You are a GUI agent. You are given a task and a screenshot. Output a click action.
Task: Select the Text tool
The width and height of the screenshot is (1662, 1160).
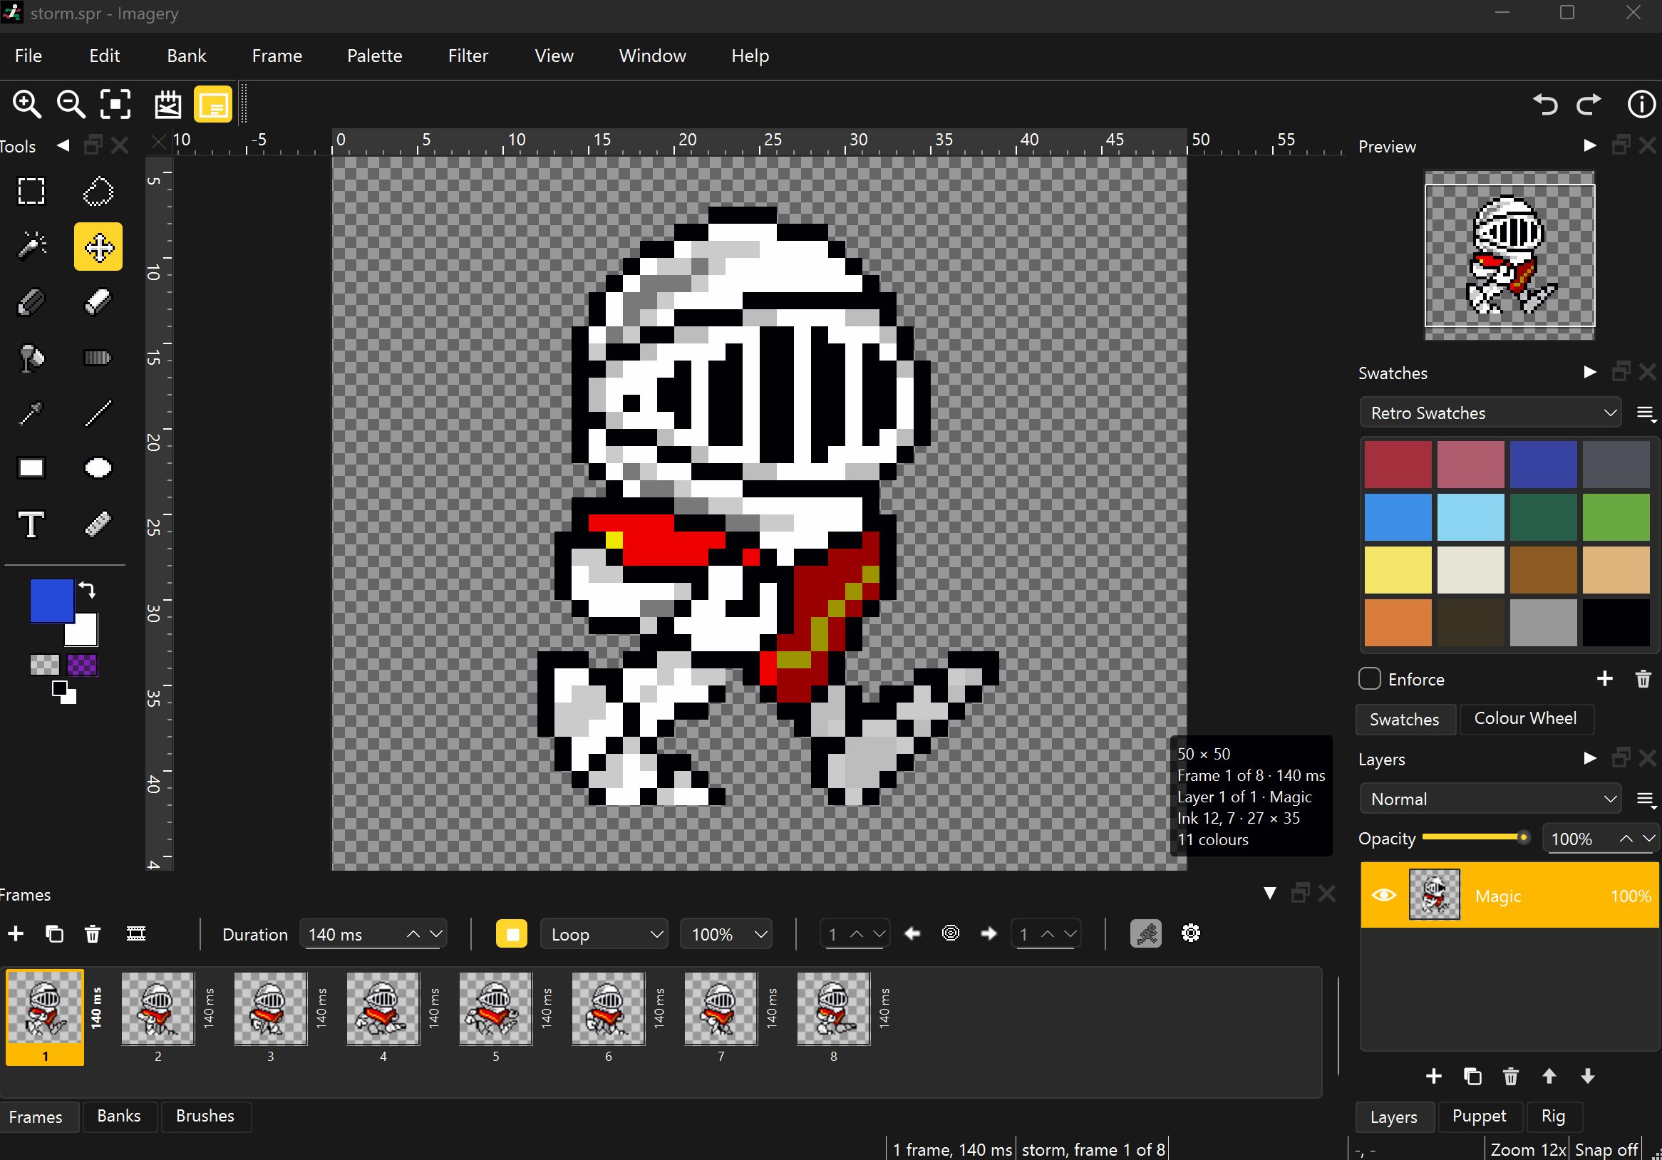(x=31, y=524)
